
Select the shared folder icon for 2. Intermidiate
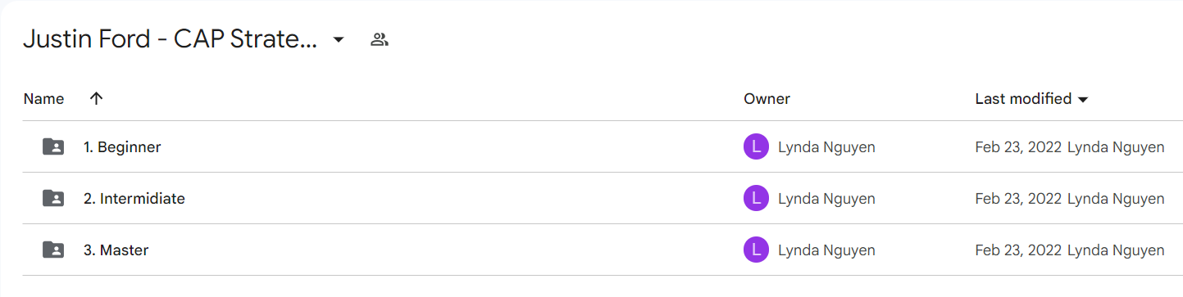pos(53,198)
